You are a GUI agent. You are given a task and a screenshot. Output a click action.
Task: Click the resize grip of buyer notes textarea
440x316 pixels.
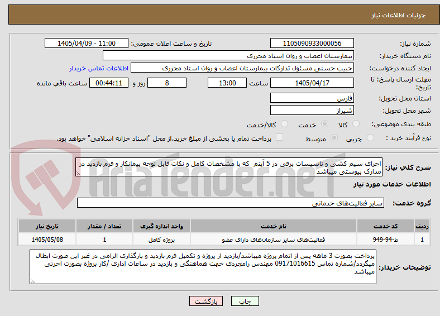32,281
